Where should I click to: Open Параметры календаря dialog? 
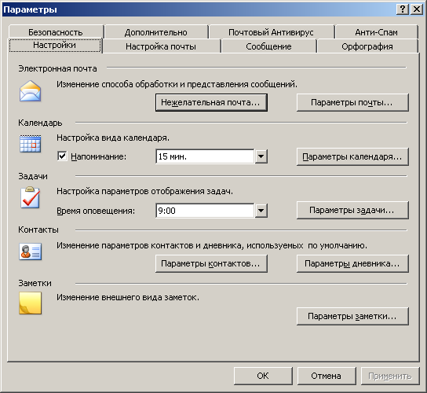[352, 156]
